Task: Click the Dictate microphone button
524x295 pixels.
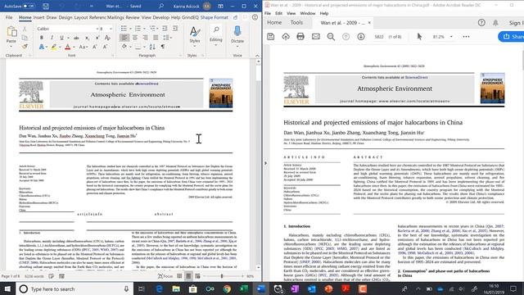Action: (x=237, y=34)
